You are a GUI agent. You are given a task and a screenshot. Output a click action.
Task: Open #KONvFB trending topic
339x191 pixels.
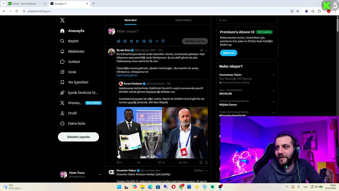click(x=225, y=94)
